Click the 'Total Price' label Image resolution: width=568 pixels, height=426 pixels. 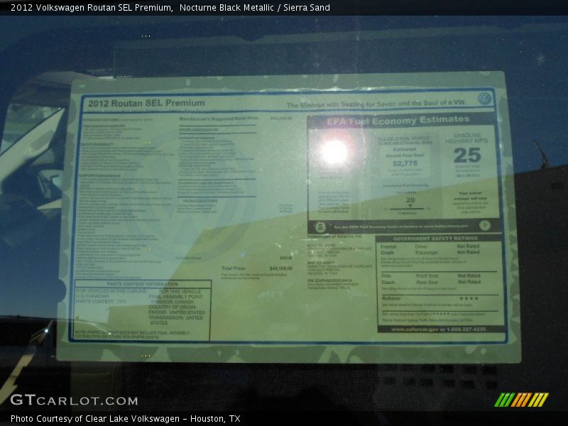tap(234, 268)
